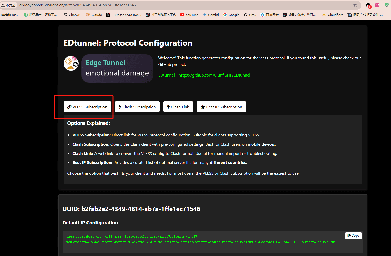Click the 'Not secure' warning icon
The image size is (391, 256).
[3, 5]
